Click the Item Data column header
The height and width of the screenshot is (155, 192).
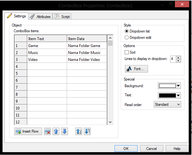[x=87, y=39]
